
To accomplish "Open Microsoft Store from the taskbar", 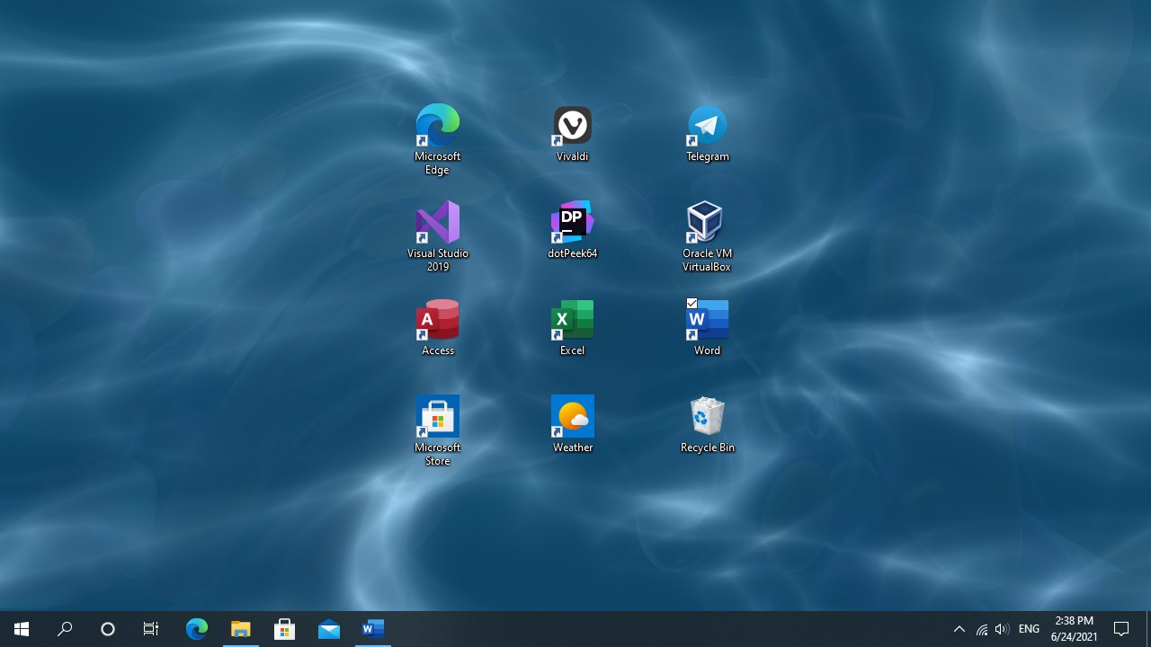I will [x=284, y=629].
